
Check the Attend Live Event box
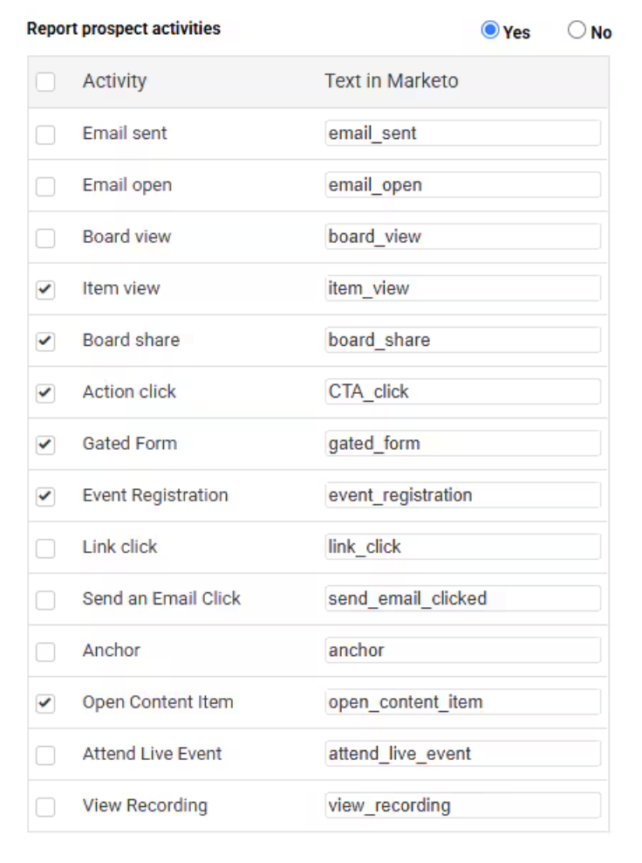coord(45,755)
